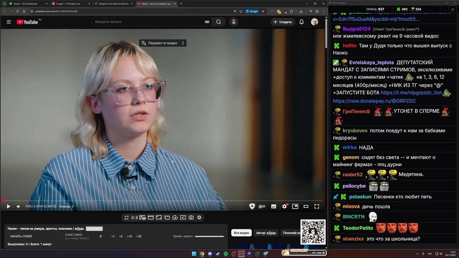This screenshot has height=258, width=459.
Task: Open Discord from the taskbar
Action: coord(210,254)
